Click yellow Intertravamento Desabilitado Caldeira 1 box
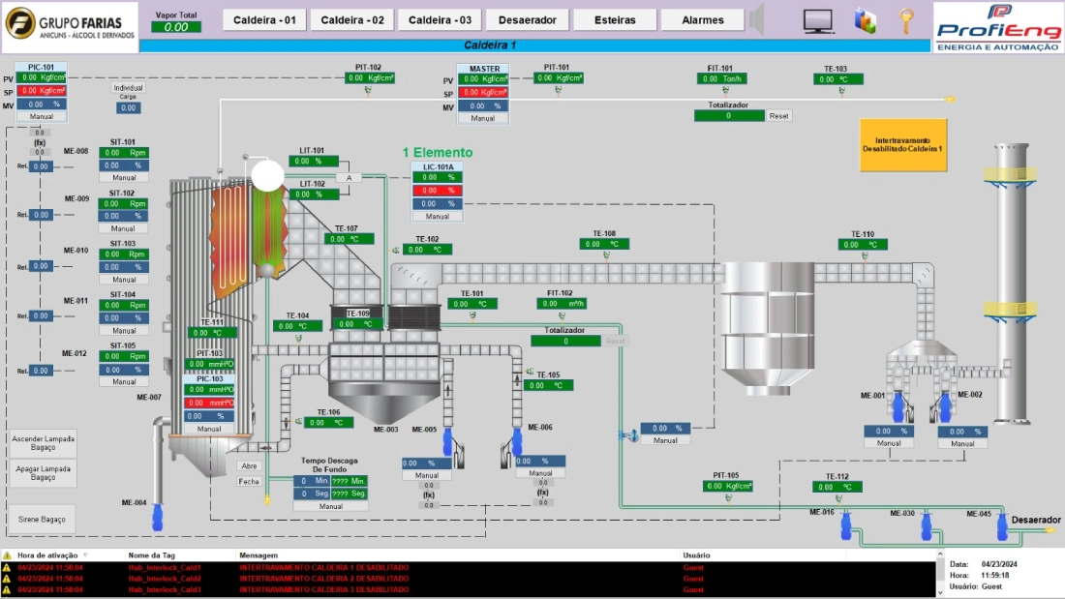This screenshot has height=599, width=1065. pos(903,144)
